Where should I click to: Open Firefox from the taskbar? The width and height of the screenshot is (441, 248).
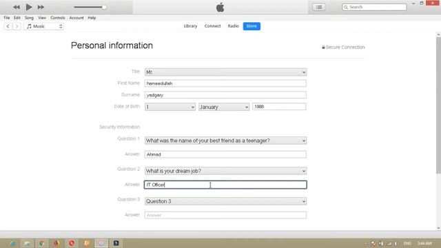(x=57, y=243)
